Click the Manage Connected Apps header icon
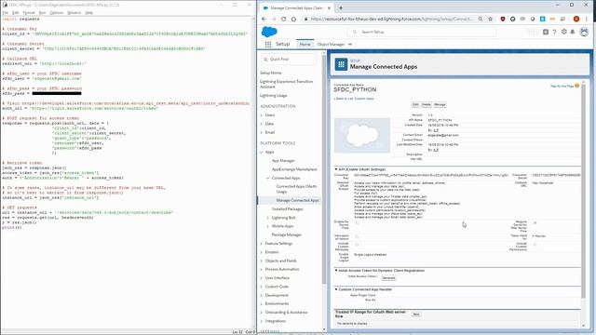596x335 pixels. (x=341, y=64)
